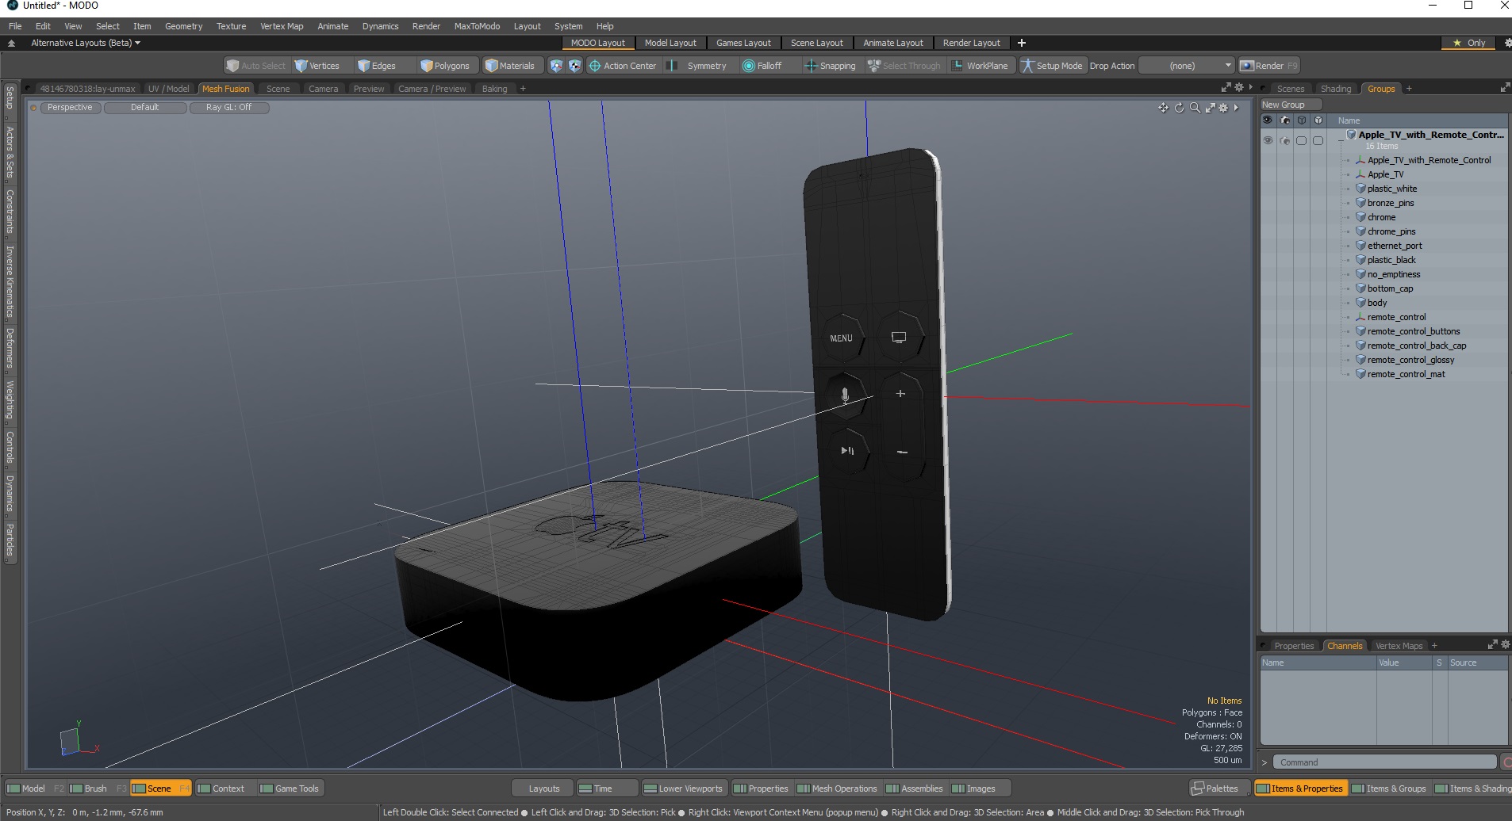This screenshot has height=821, width=1512.
Task: Open the Baking viewport tab
Action: [x=495, y=89]
